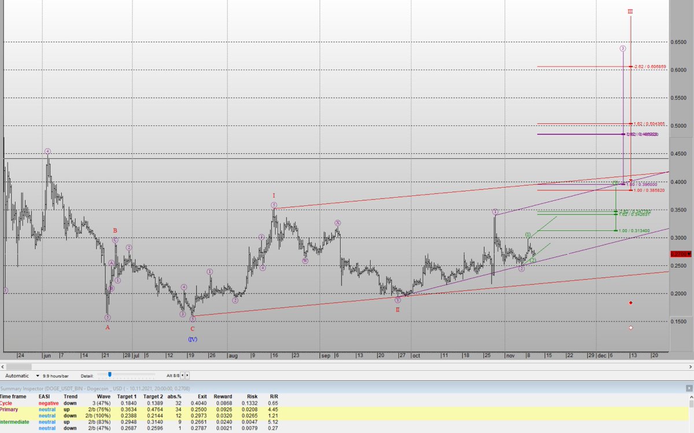This screenshot has height=433, width=694.
Task: Click the 'Target 1' column header
Action: pos(127,397)
